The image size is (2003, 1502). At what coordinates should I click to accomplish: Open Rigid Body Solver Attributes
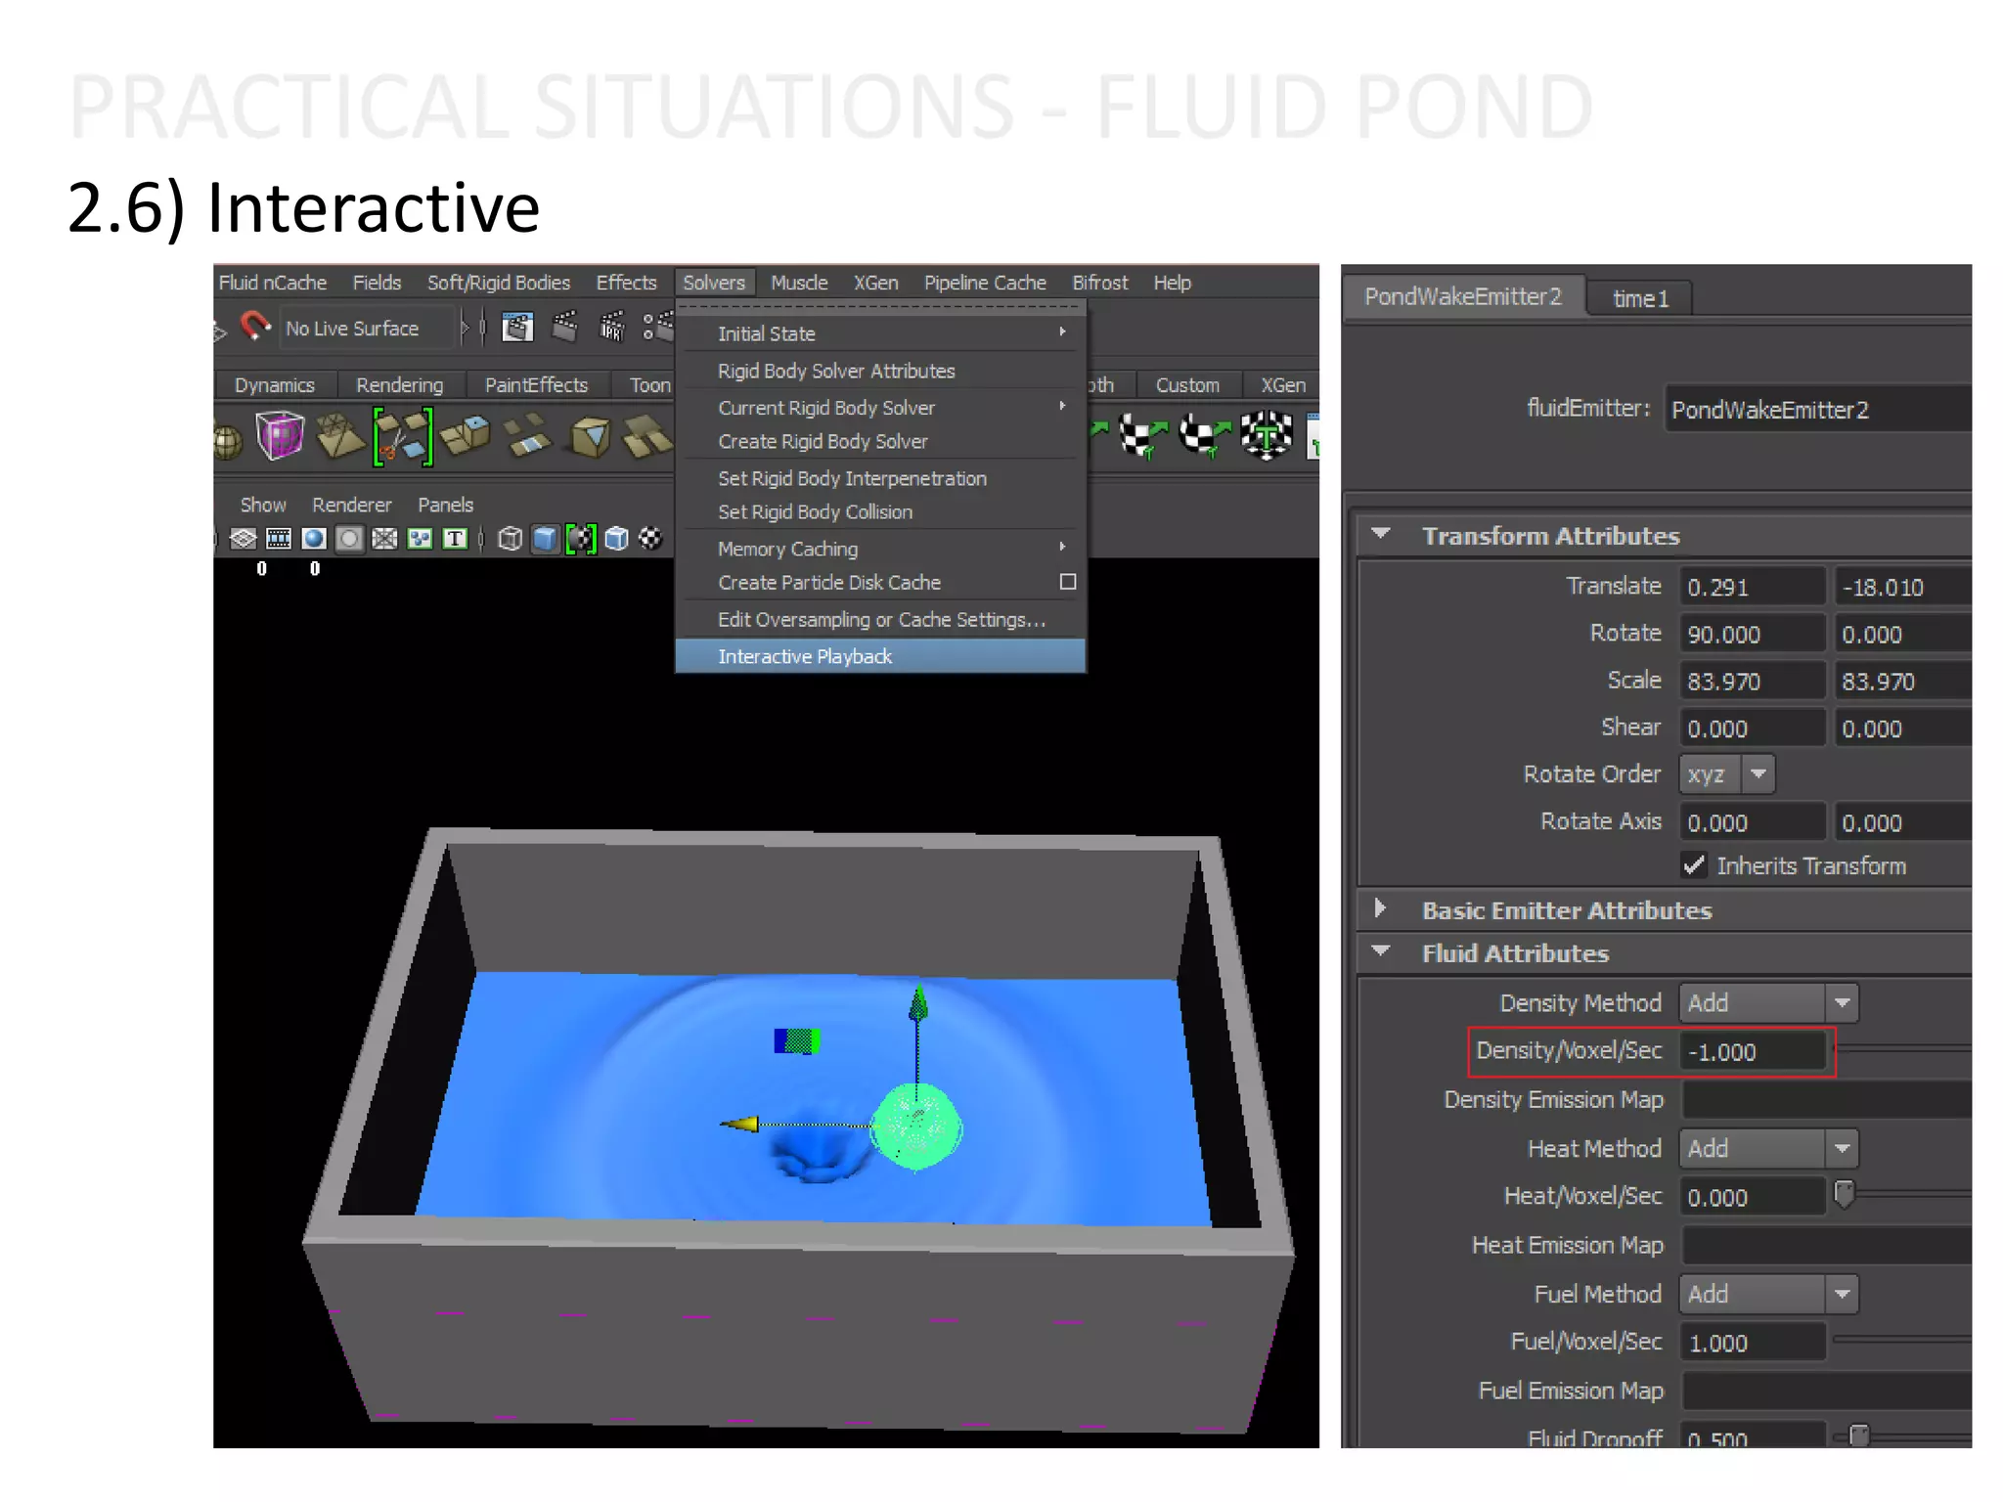880,371
